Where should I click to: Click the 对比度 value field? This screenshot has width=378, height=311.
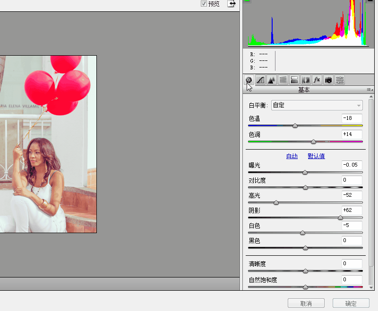(352, 180)
